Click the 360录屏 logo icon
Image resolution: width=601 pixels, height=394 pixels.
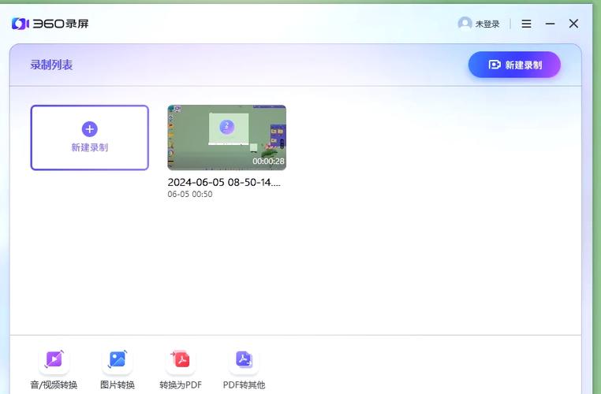click(x=21, y=24)
